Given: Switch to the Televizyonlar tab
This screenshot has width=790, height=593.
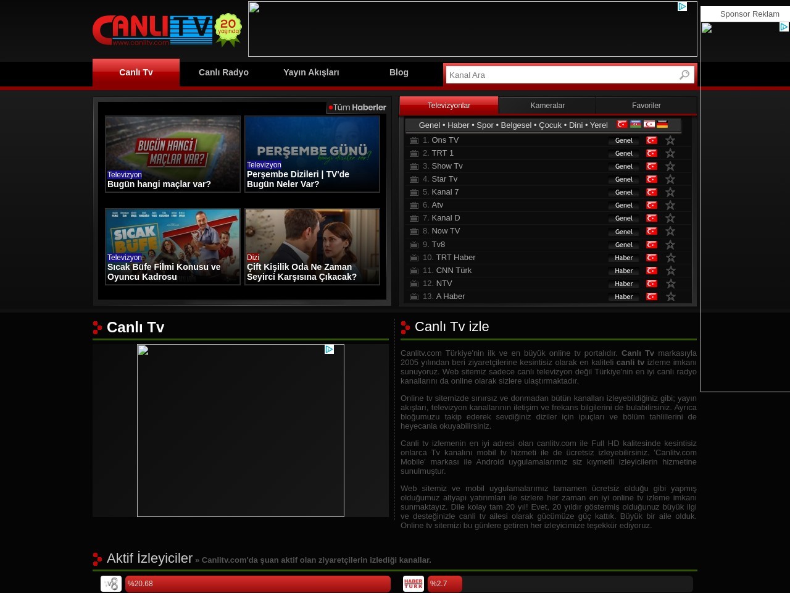Looking at the screenshot, I should point(449,106).
